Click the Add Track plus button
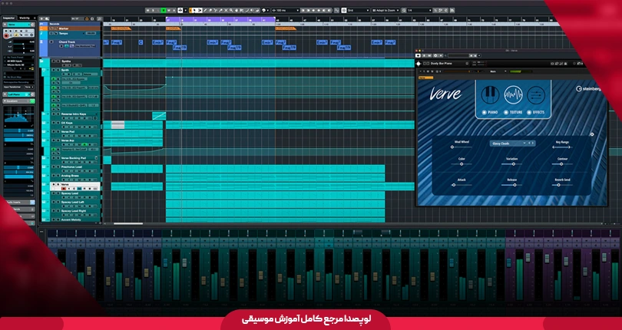This screenshot has height=330, width=622. coord(41,18)
